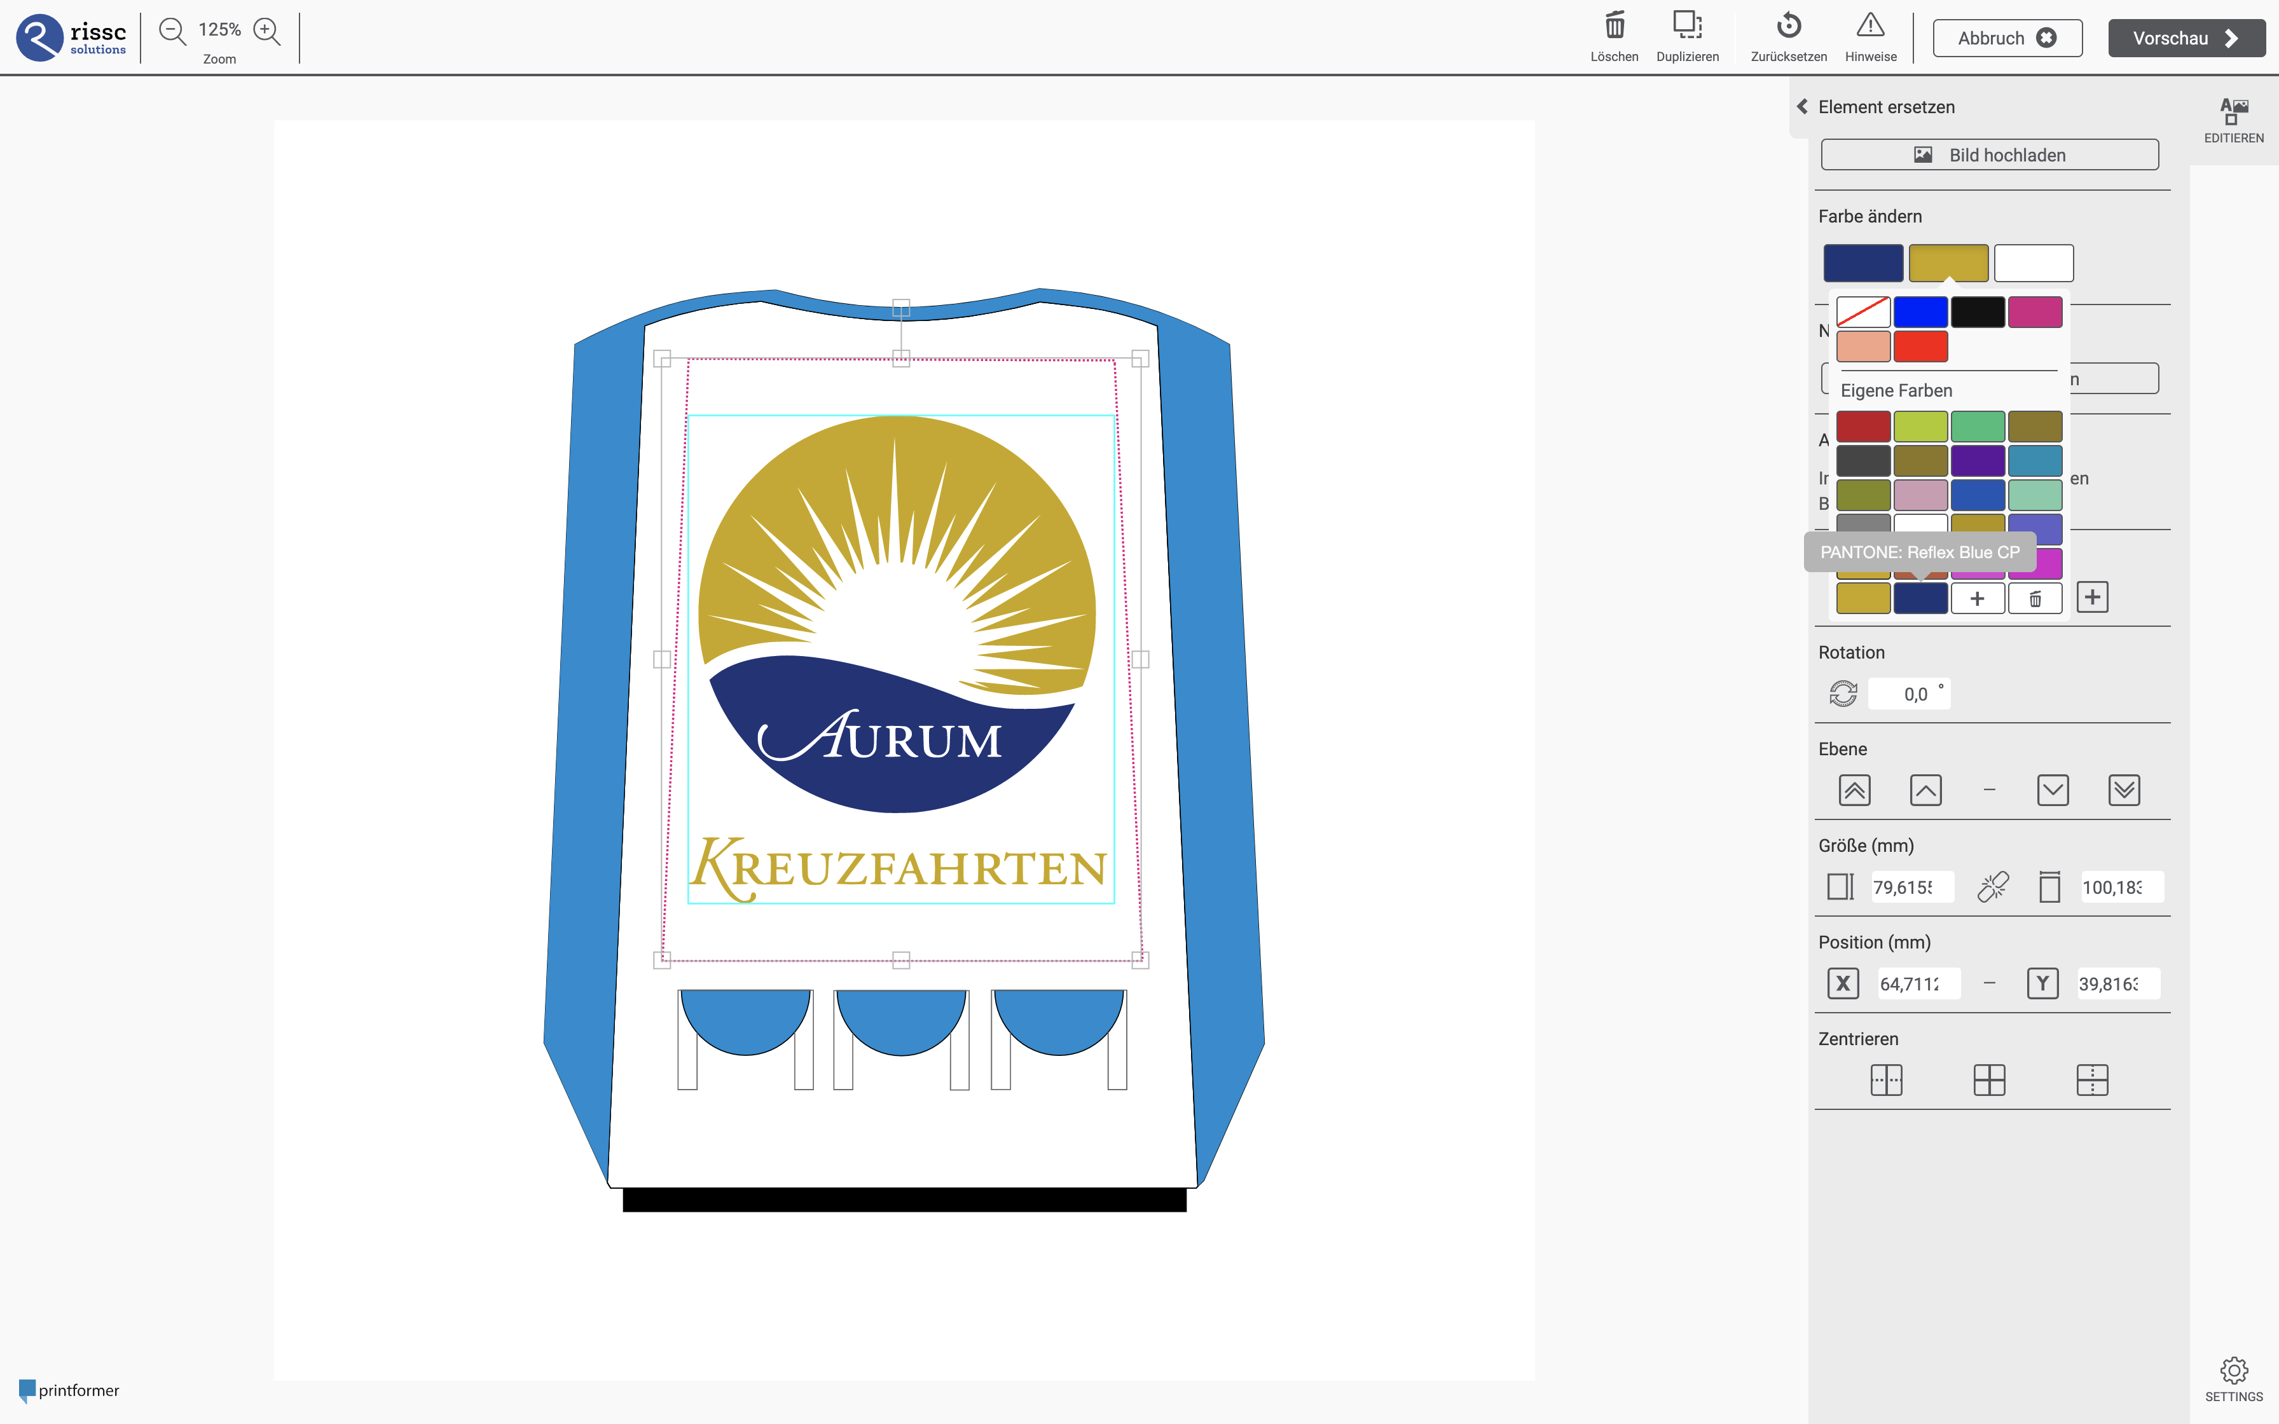Click Bild hochladen button

(x=1989, y=154)
